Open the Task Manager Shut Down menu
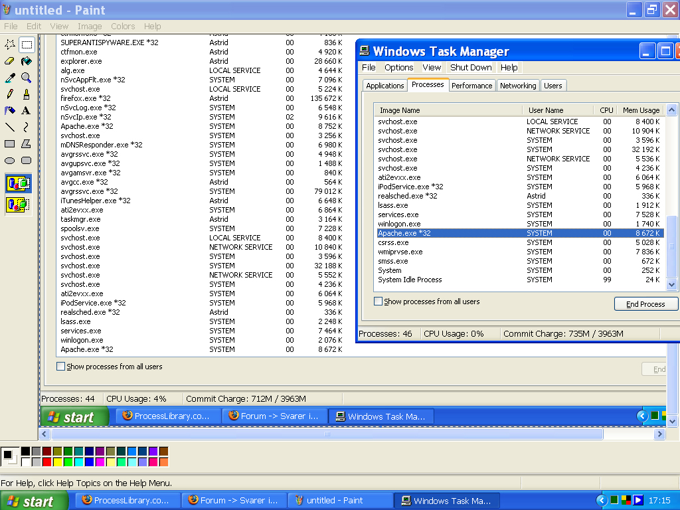 point(471,68)
